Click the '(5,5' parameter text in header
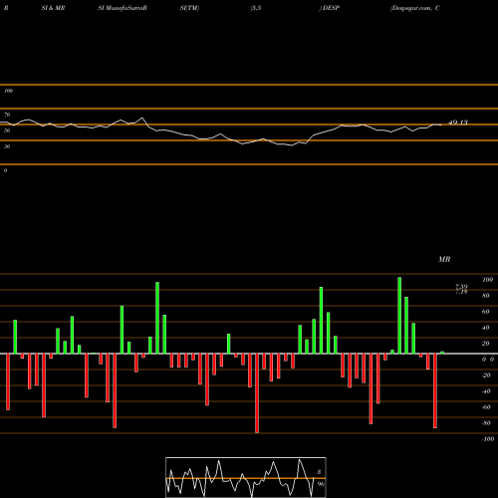 (x=256, y=8)
